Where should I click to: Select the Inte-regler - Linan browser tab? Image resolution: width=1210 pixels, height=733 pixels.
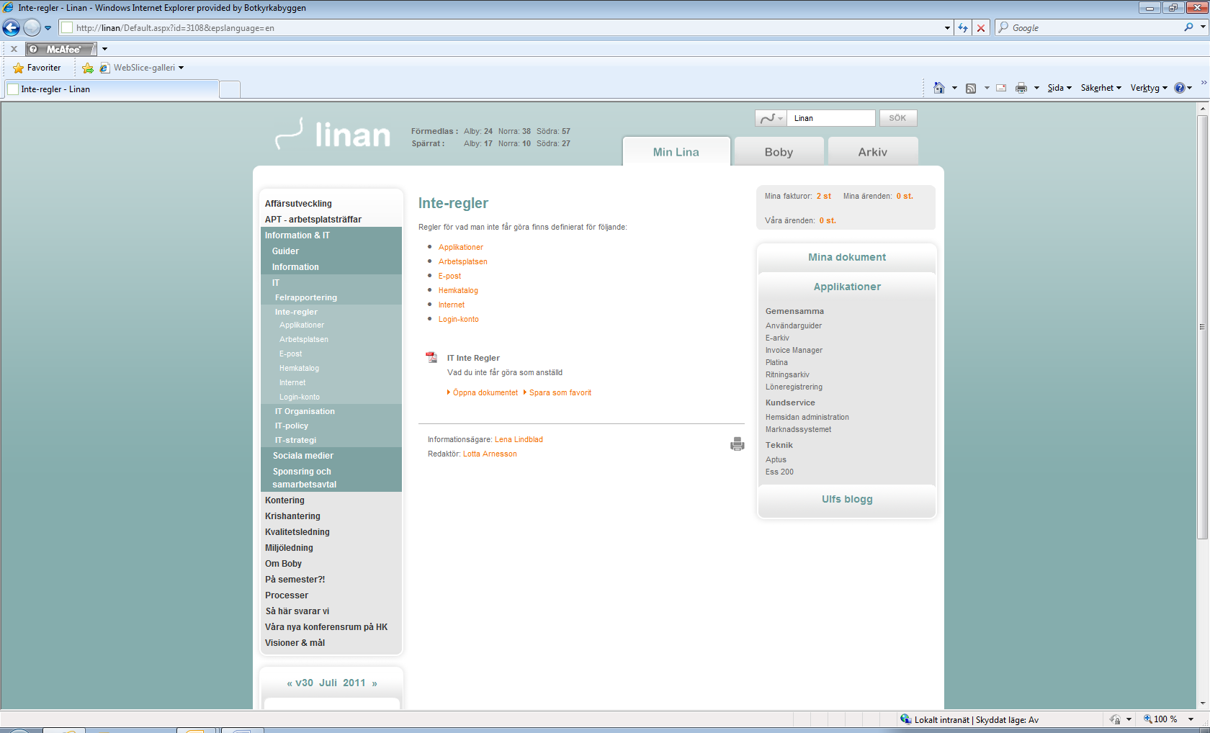[x=112, y=89]
